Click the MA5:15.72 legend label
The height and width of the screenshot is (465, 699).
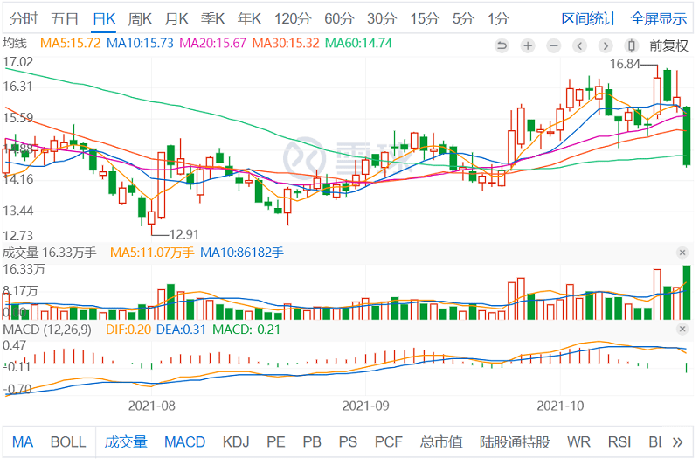tap(73, 43)
